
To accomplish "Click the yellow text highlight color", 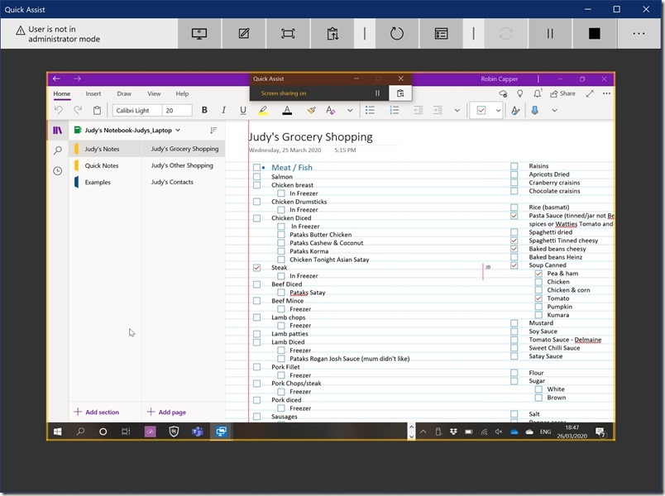I will tap(265, 110).
